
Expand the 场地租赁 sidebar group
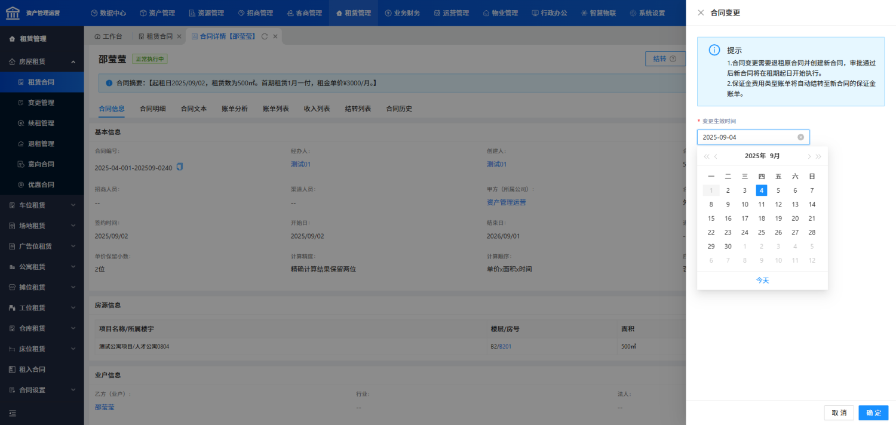[42, 226]
